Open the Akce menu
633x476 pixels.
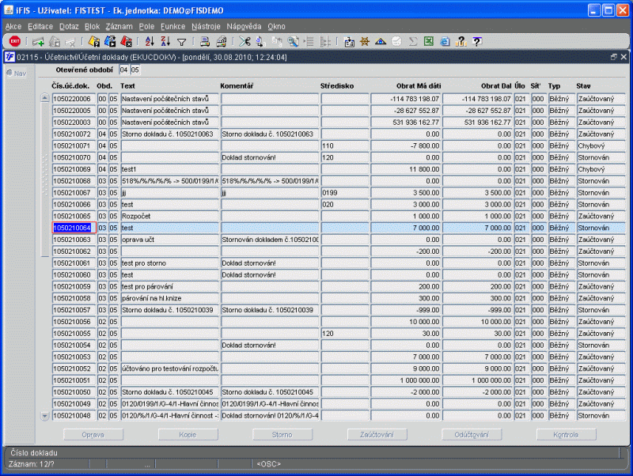13,27
